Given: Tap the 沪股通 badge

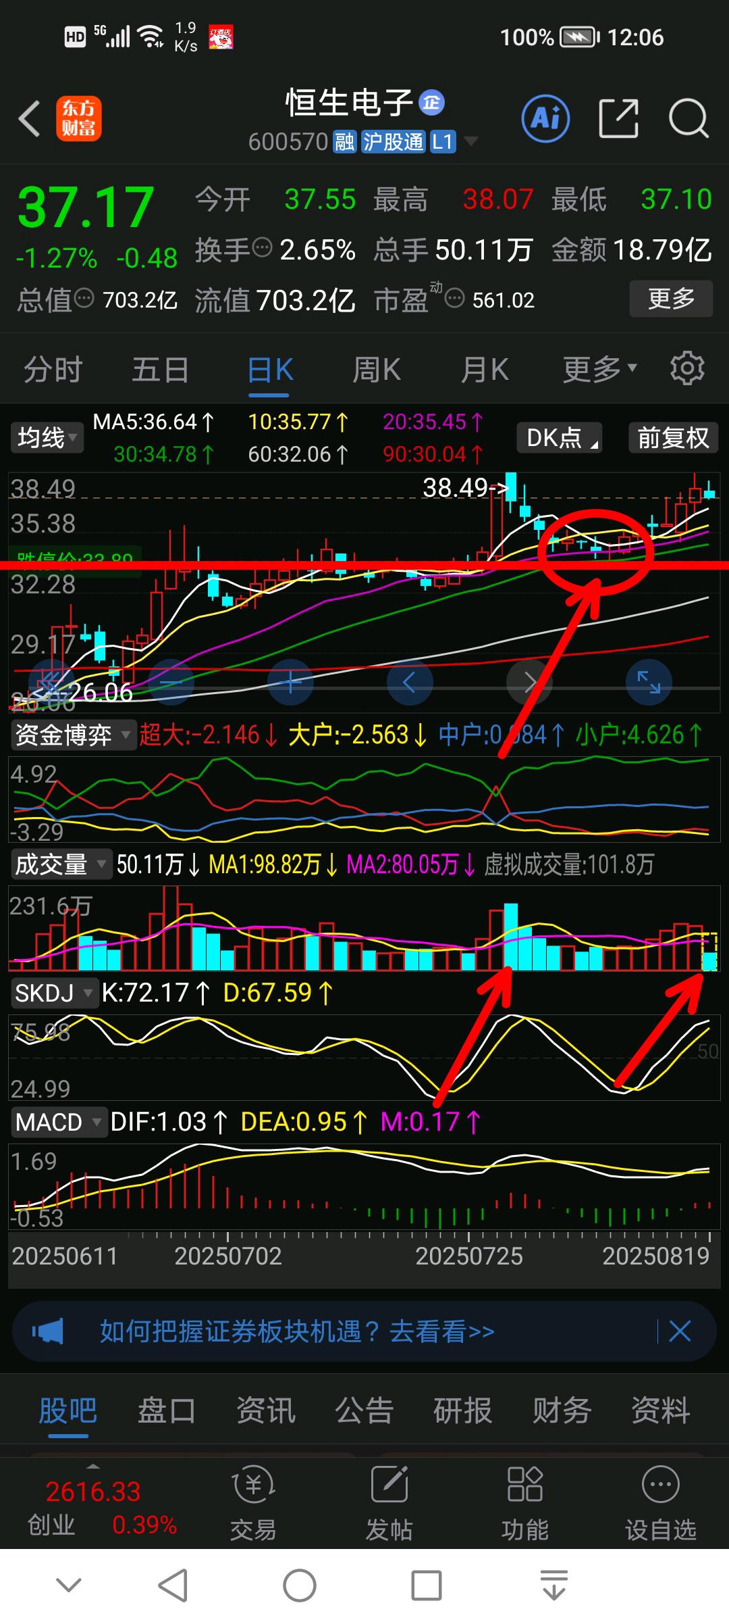Looking at the screenshot, I should [x=393, y=142].
